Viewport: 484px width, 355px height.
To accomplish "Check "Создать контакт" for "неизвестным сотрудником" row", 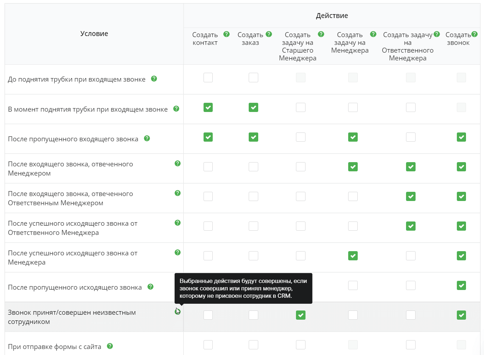I will tap(208, 315).
